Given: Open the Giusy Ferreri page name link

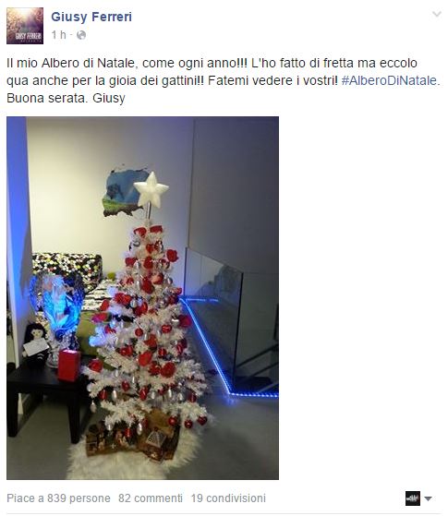Looking at the screenshot, I should (91, 17).
